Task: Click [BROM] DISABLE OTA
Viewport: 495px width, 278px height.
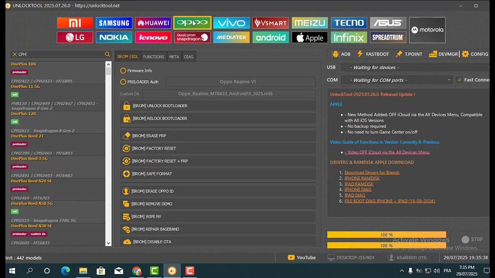Action: click(x=218, y=242)
